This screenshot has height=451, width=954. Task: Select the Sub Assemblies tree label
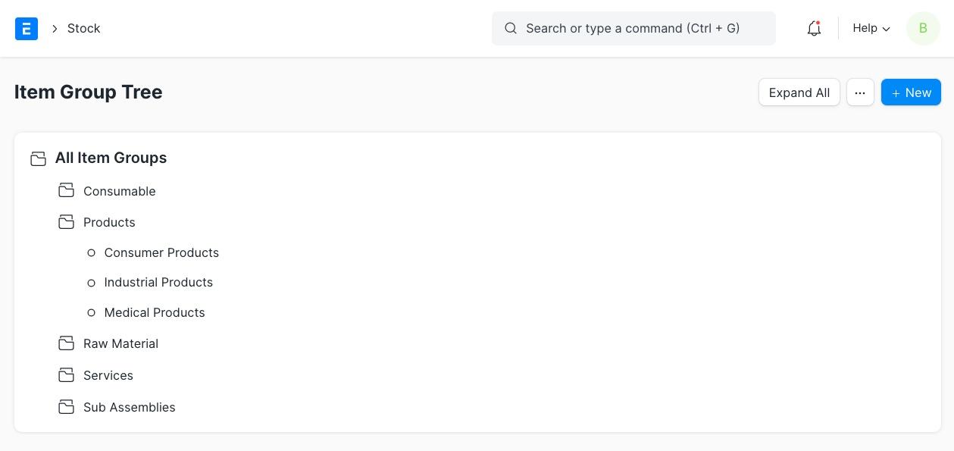pyautogui.click(x=130, y=407)
